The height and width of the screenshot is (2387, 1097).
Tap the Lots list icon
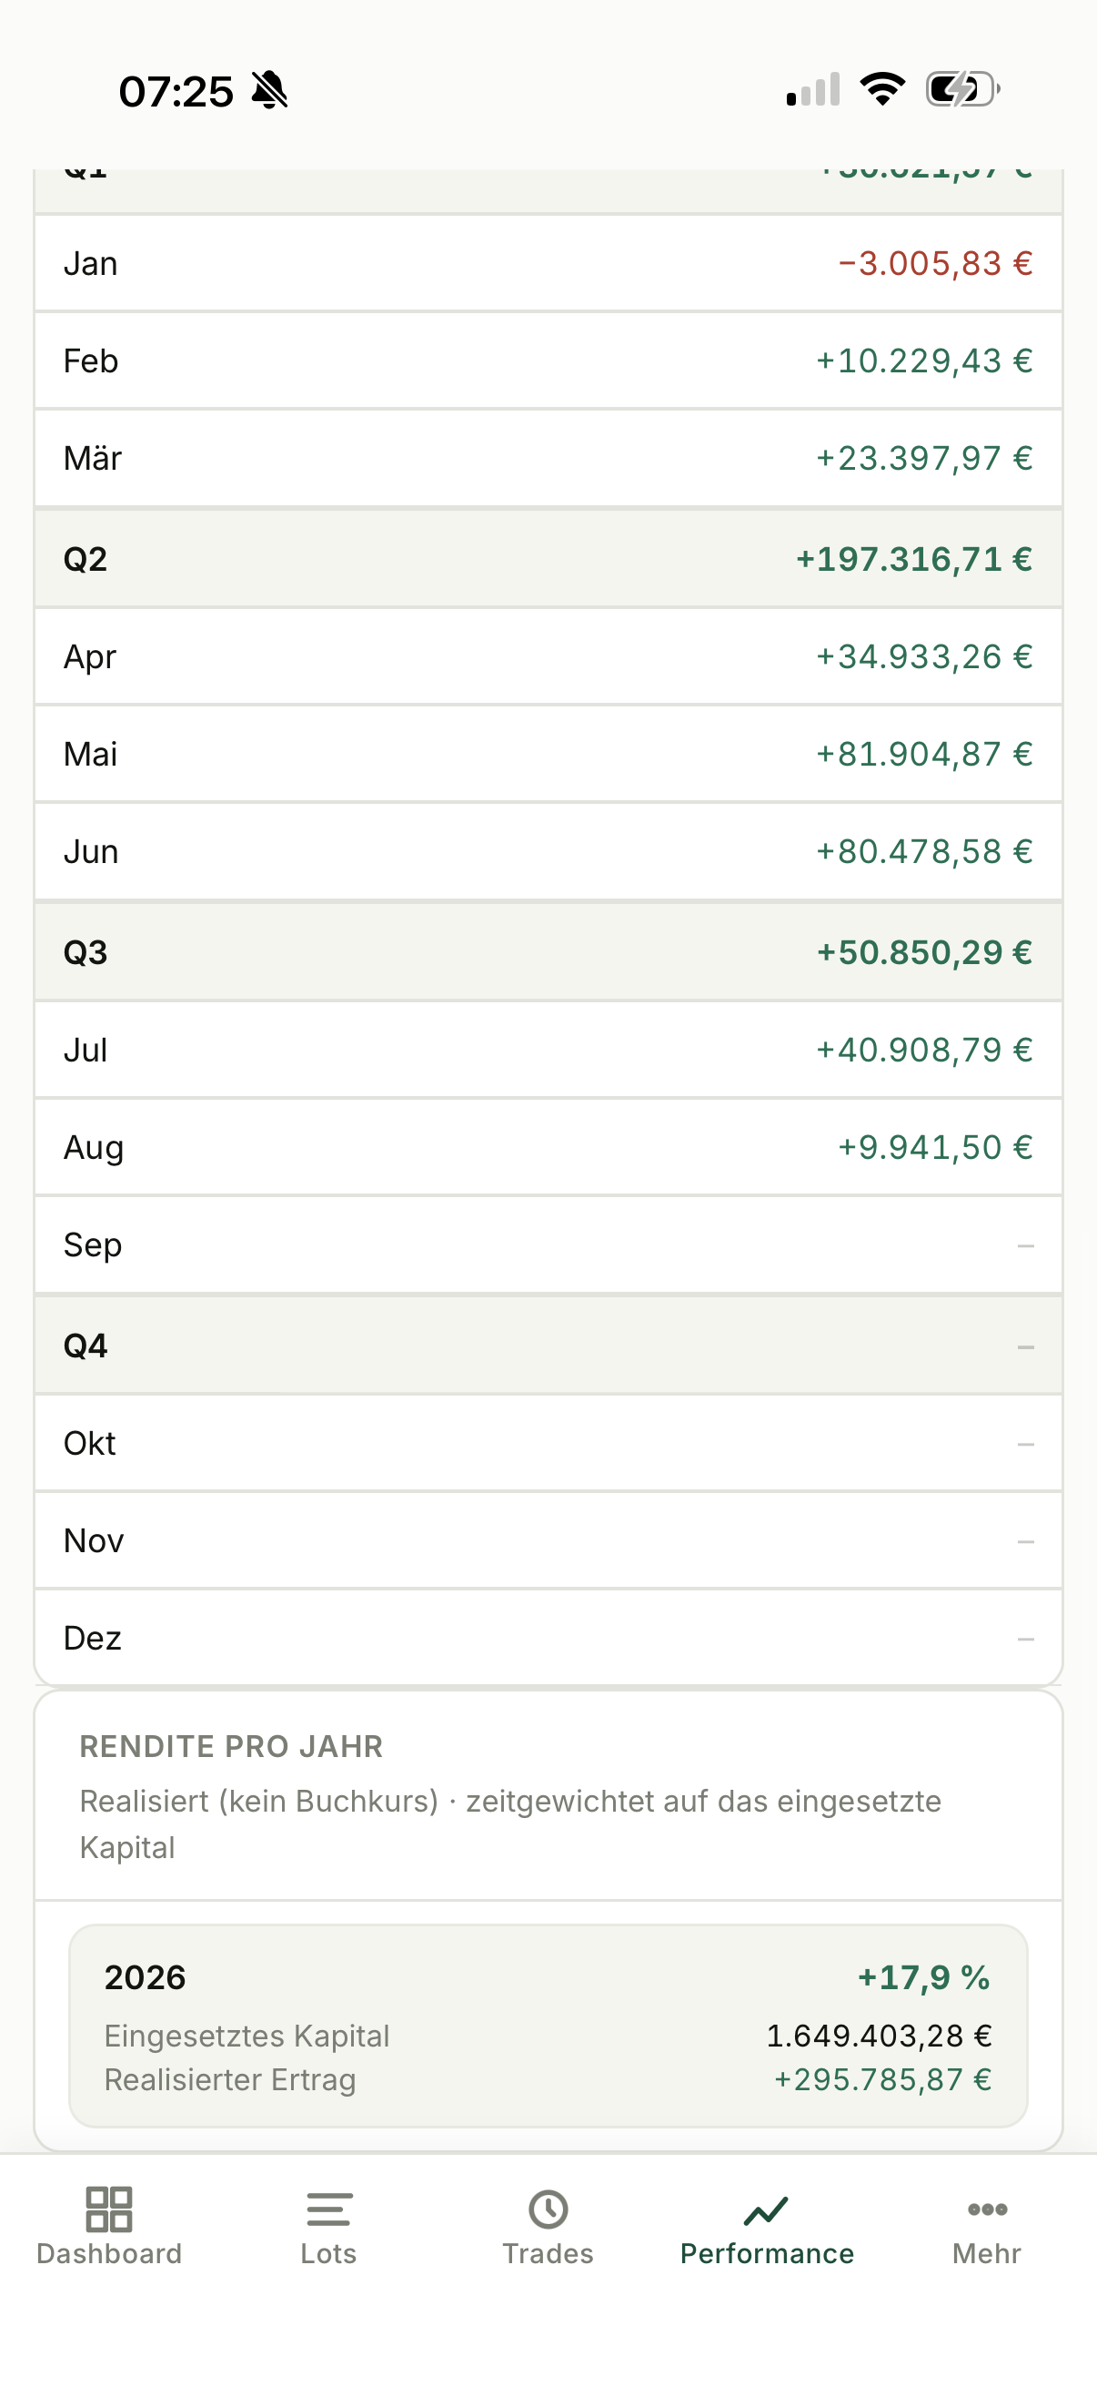click(x=328, y=2209)
